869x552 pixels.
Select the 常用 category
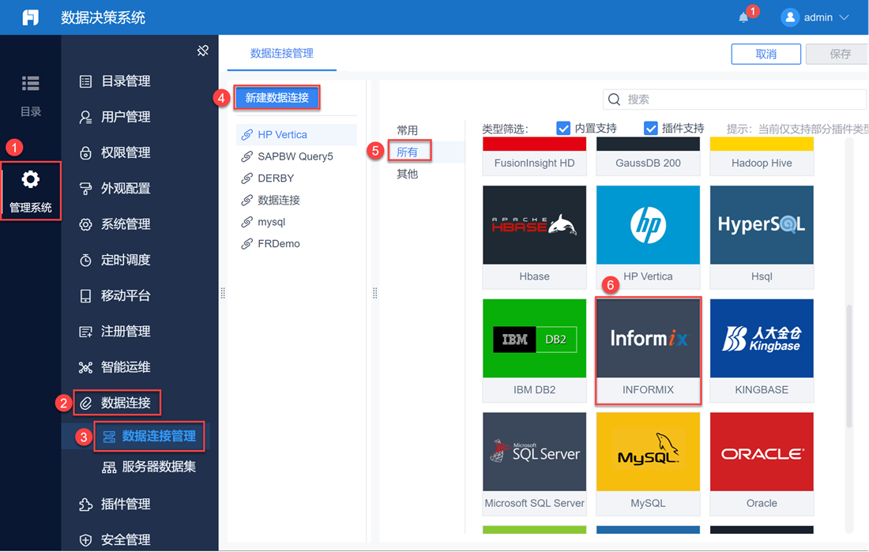[x=408, y=130]
